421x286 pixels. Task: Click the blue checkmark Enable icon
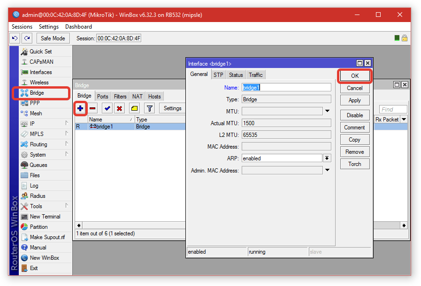pos(107,108)
